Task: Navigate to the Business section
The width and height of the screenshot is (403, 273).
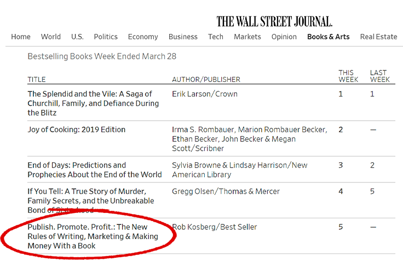Action: [183, 37]
